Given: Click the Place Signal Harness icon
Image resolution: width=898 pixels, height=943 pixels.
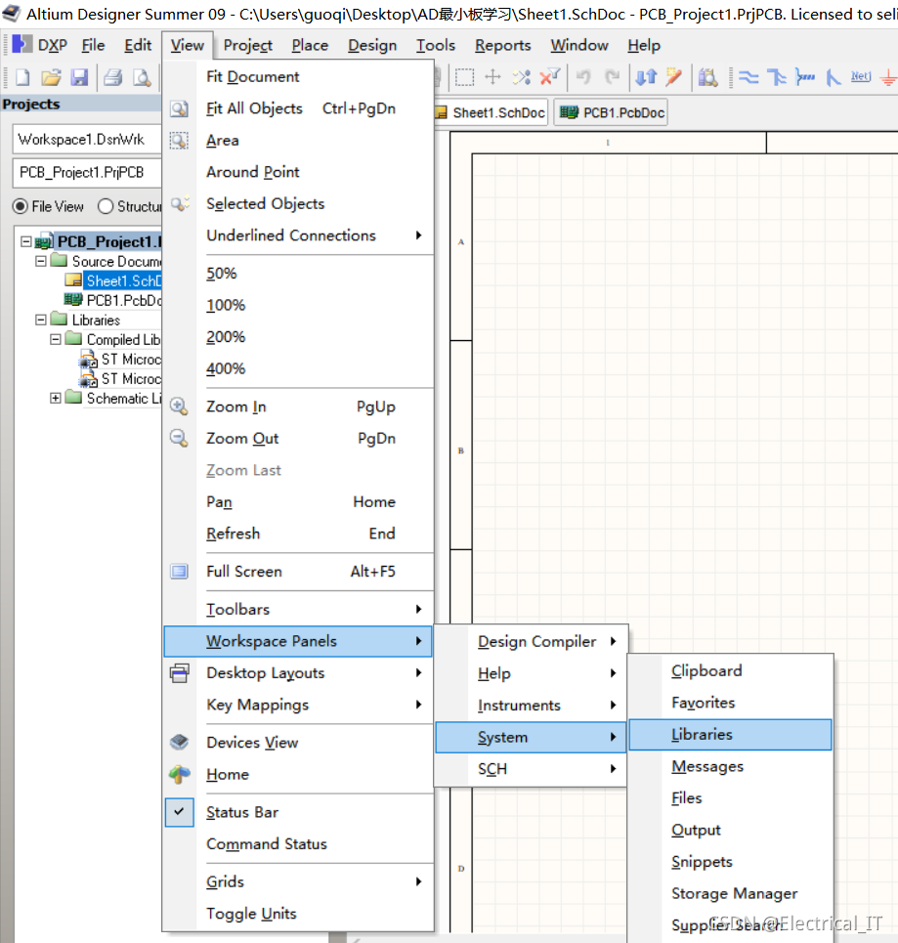Looking at the screenshot, I should [x=805, y=77].
